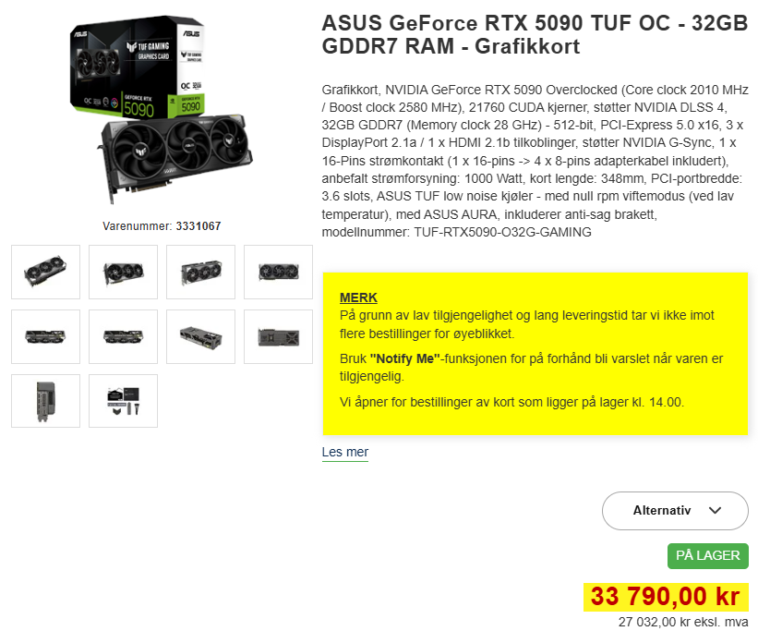Select second thumbnail in the first row
758x631 pixels.
124,272
